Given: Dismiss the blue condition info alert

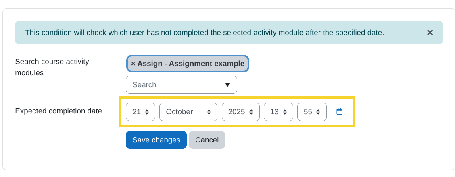Looking at the screenshot, I should pos(430,33).
